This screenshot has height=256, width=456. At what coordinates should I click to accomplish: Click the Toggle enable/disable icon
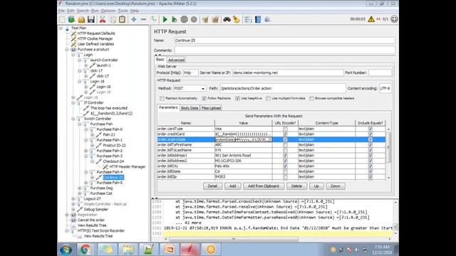tap(154, 19)
